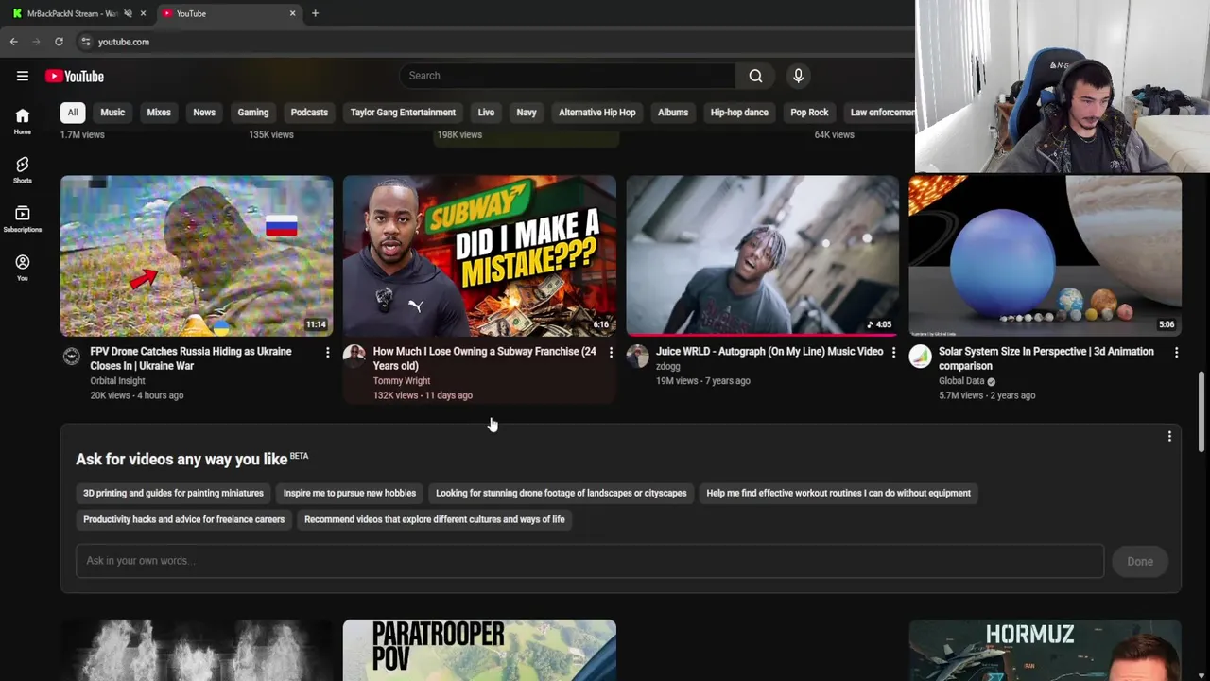Open options for Solar System video
Image resolution: width=1210 pixels, height=681 pixels.
1176,353
